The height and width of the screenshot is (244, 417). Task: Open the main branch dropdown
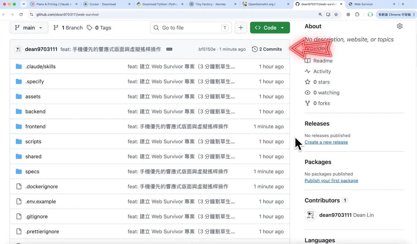(x=29, y=28)
